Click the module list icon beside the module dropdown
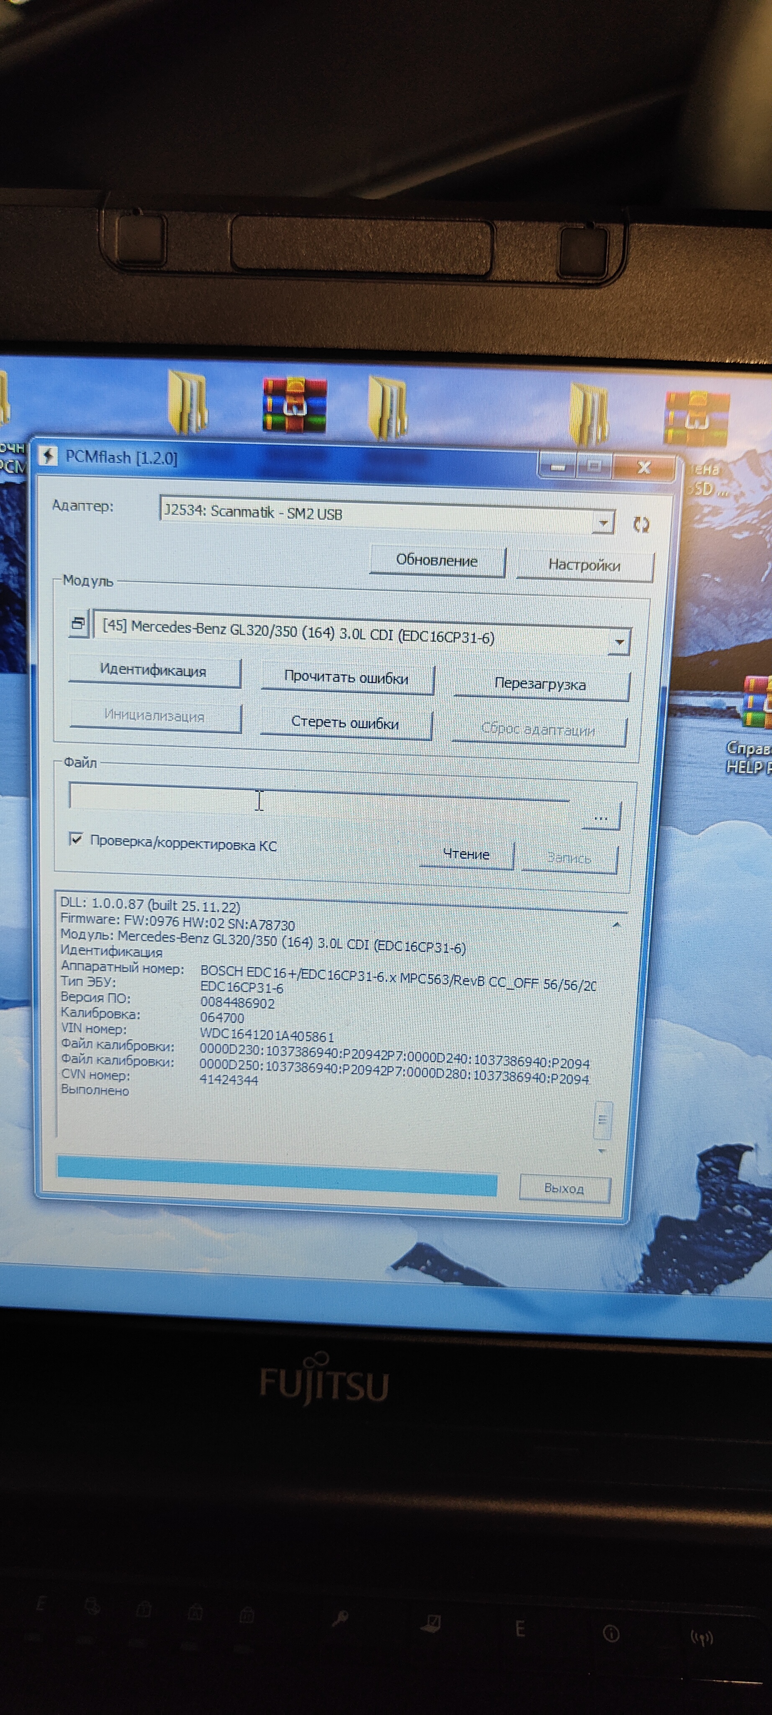 point(79,624)
